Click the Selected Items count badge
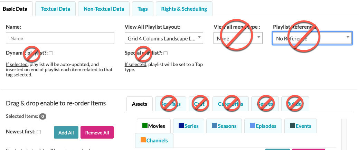Image resolution: width=359 pixels, height=150 pixels. [42, 116]
